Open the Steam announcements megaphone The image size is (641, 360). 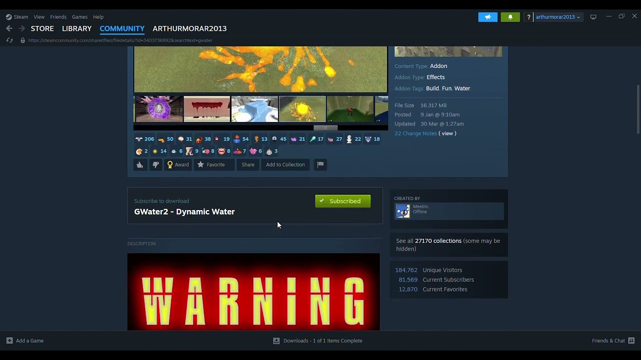pos(488,17)
